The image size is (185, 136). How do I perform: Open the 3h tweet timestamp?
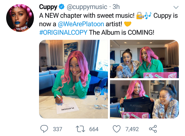pos(116,7)
